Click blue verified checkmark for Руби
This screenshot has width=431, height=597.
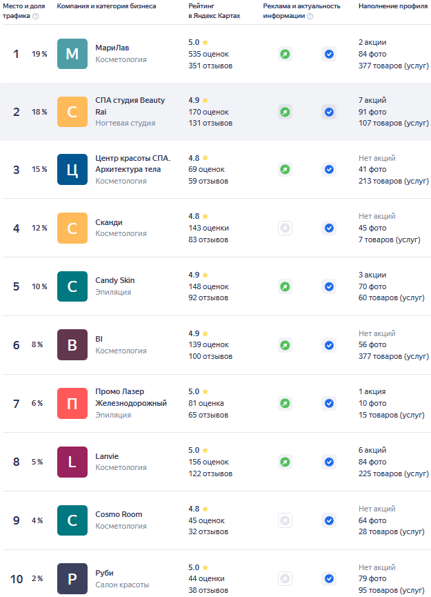[x=329, y=579]
